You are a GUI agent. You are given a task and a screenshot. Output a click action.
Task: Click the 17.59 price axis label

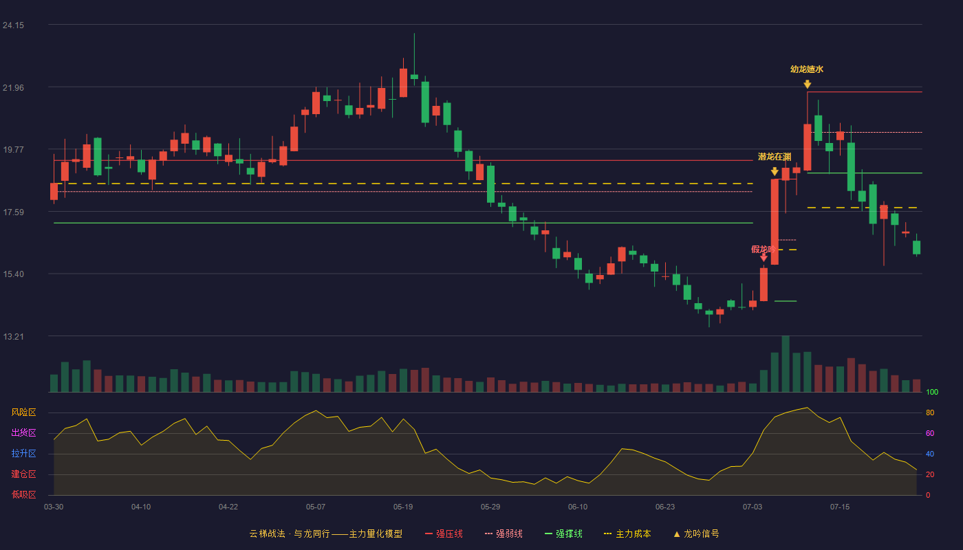click(x=13, y=212)
